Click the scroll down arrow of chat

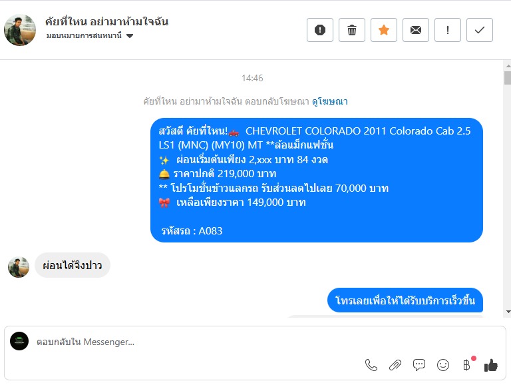point(508,312)
